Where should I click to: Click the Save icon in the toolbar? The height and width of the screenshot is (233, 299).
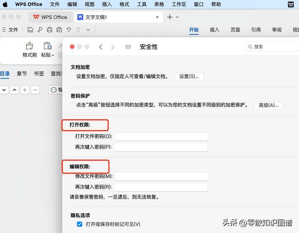pos(30,29)
